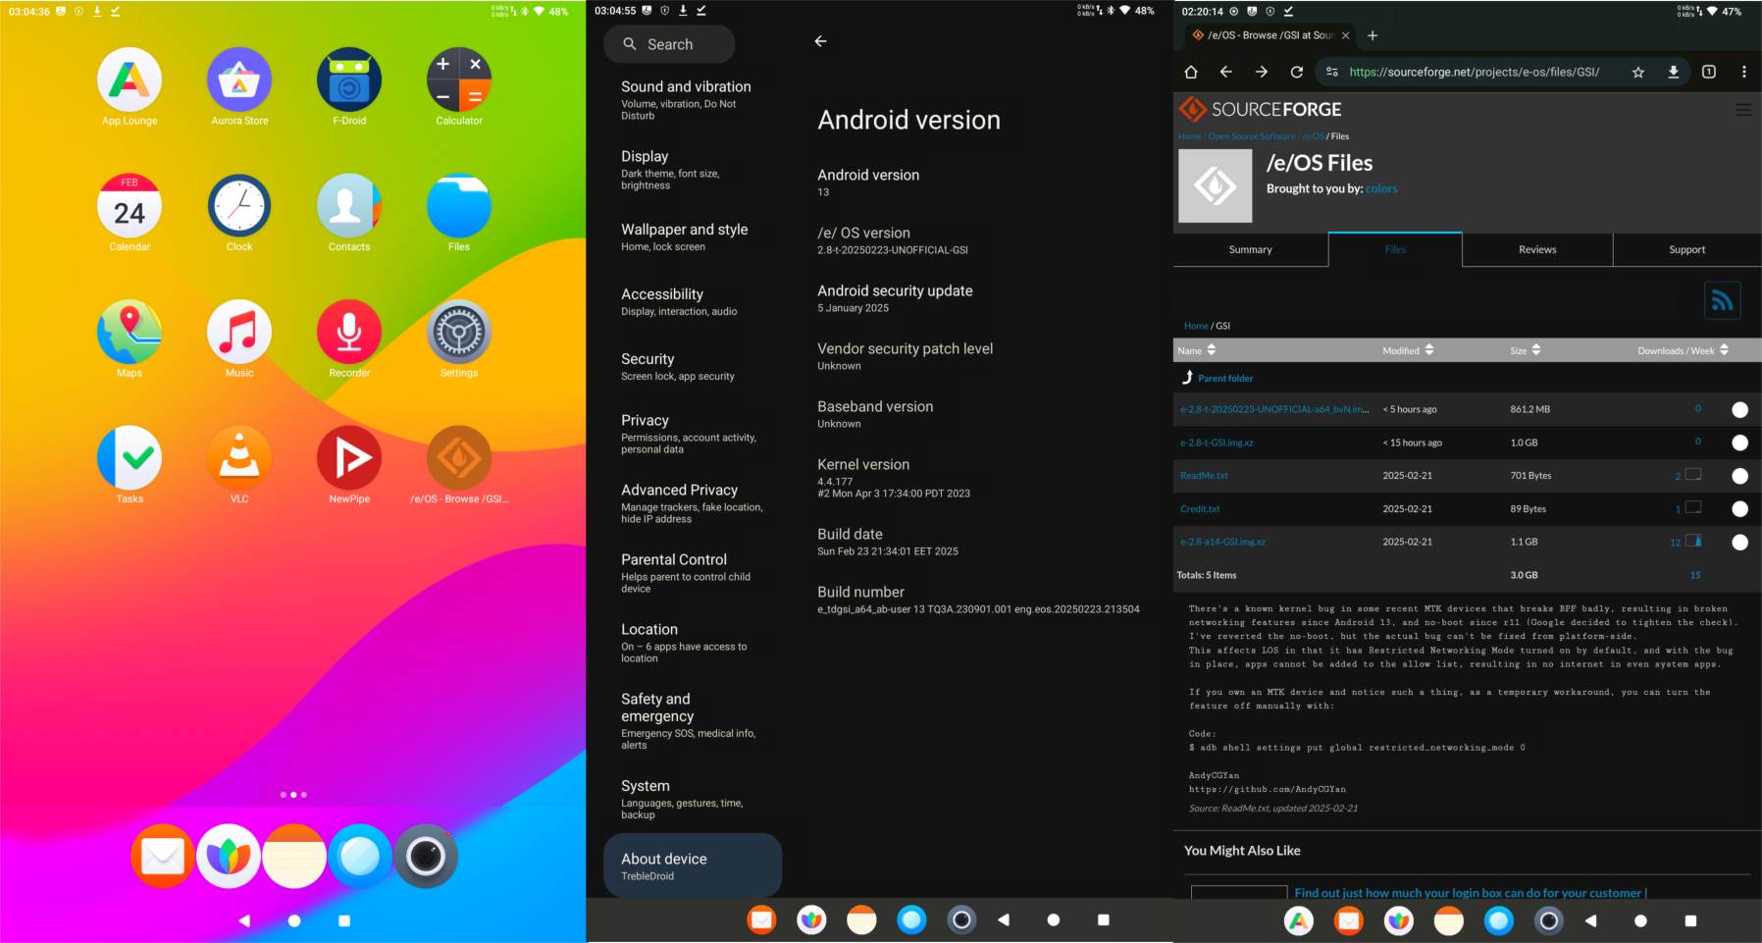Sort the file list by Name column
Image resolution: width=1762 pixels, height=943 pixels.
(1197, 350)
